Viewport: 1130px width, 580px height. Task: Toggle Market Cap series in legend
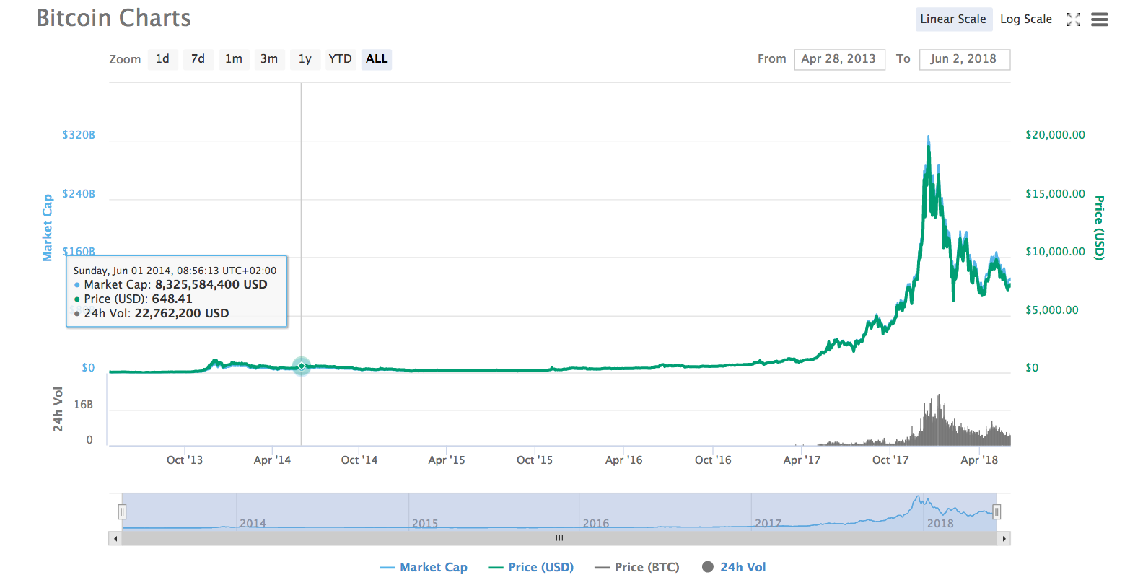point(424,567)
